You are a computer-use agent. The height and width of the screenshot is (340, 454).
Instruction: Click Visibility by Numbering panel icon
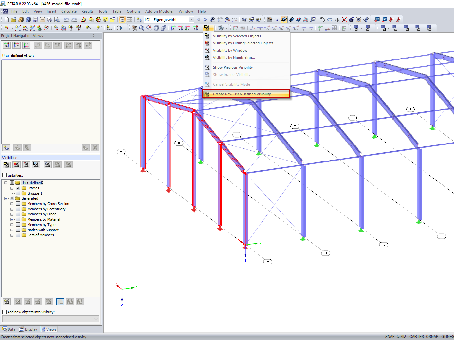(x=36, y=165)
